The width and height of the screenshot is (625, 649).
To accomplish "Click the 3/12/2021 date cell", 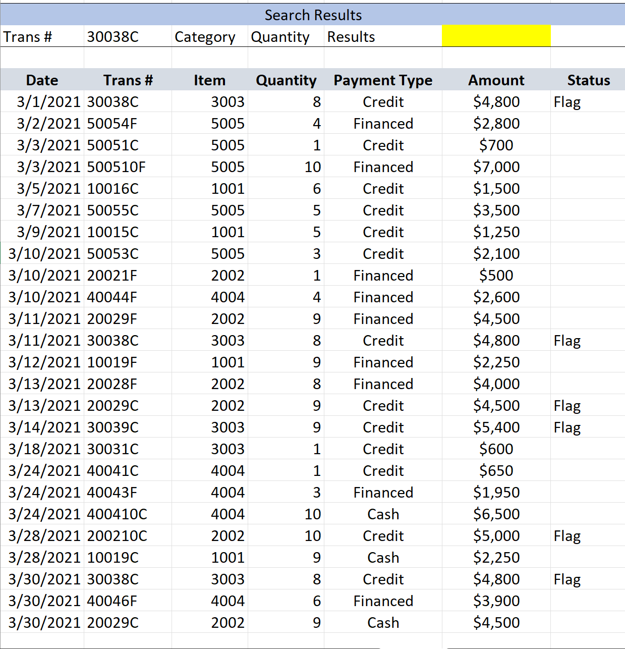I will (42, 362).
